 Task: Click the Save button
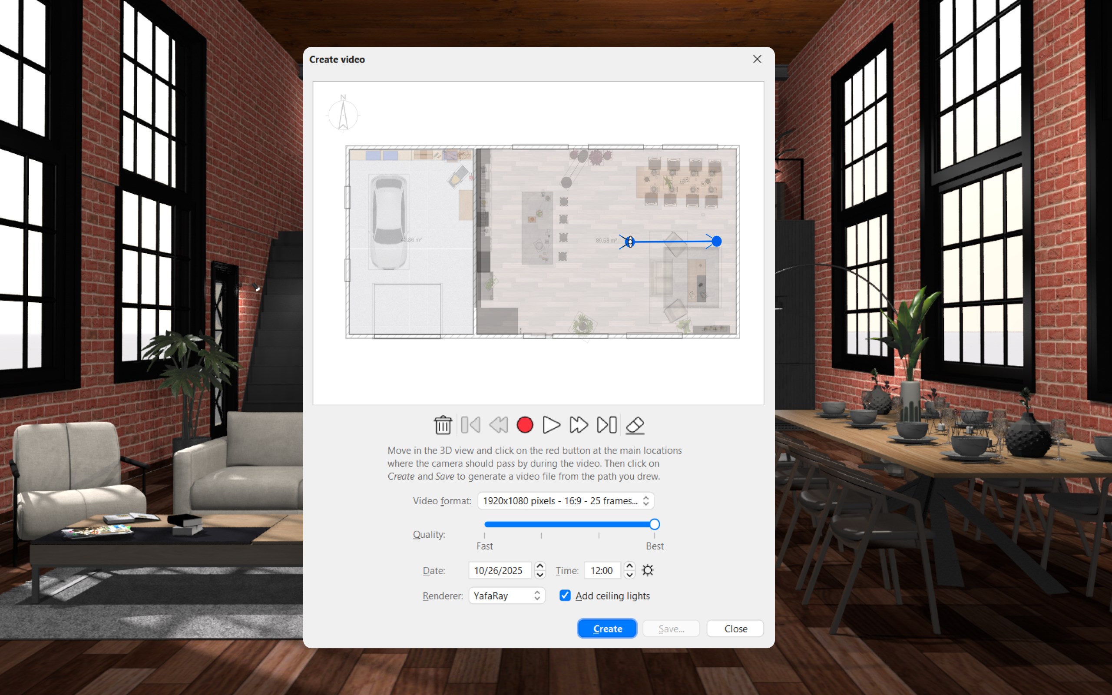670,629
